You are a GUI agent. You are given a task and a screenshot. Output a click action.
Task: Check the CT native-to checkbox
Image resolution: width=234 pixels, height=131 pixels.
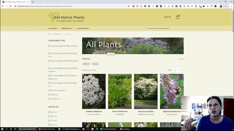(49, 120)
